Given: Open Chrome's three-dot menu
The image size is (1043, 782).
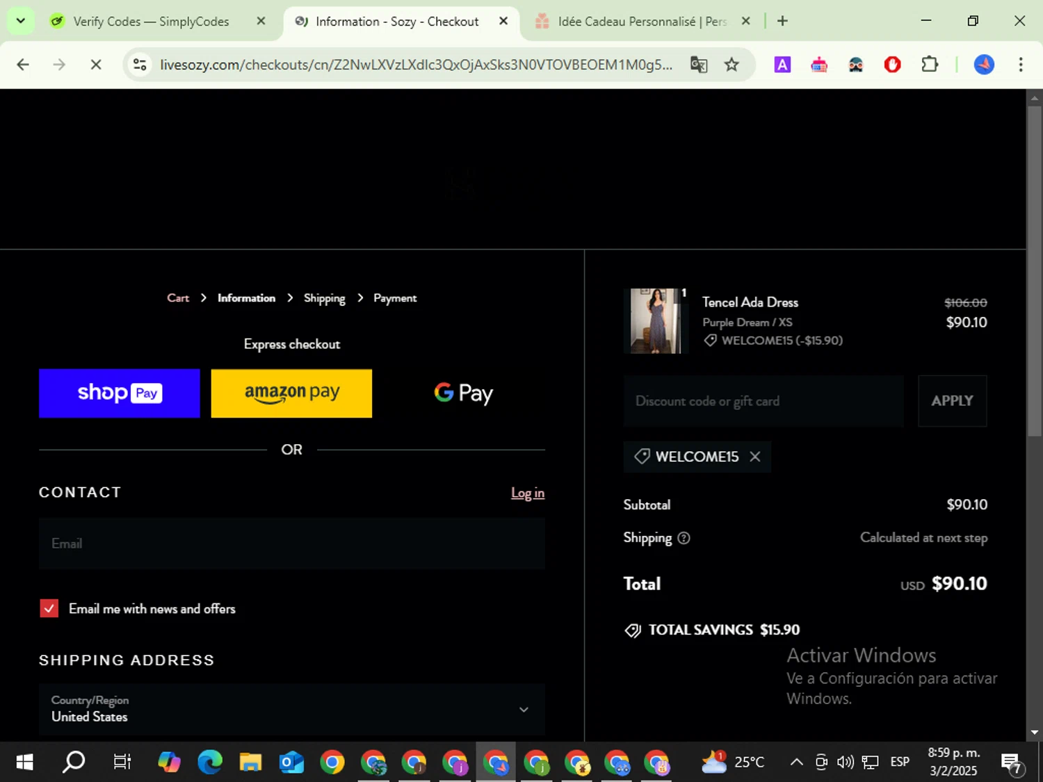Looking at the screenshot, I should 1021,65.
